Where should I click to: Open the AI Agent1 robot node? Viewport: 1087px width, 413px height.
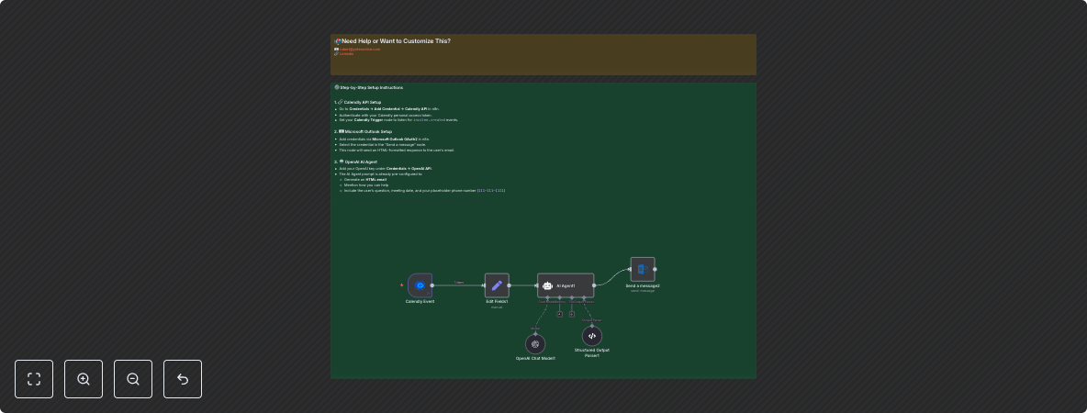coord(566,285)
